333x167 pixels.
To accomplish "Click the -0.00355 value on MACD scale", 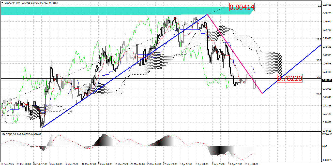I will tap(327, 160).
